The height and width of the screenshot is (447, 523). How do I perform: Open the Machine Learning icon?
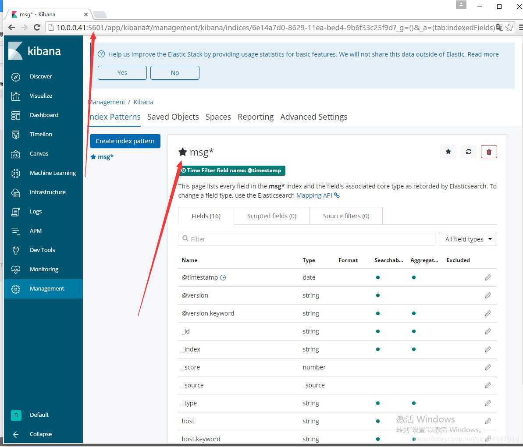click(x=16, y=174)
